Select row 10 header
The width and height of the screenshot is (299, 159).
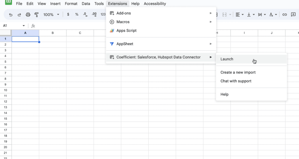[x=6, y=90]
